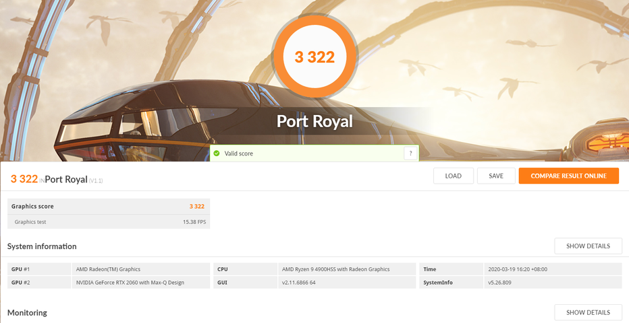Click the GPU #1 label

[x=20, y=269]
